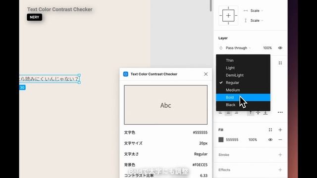Choose Black font weight
The height and width of the screenshot is (178, 317).
tap(243, 105)
